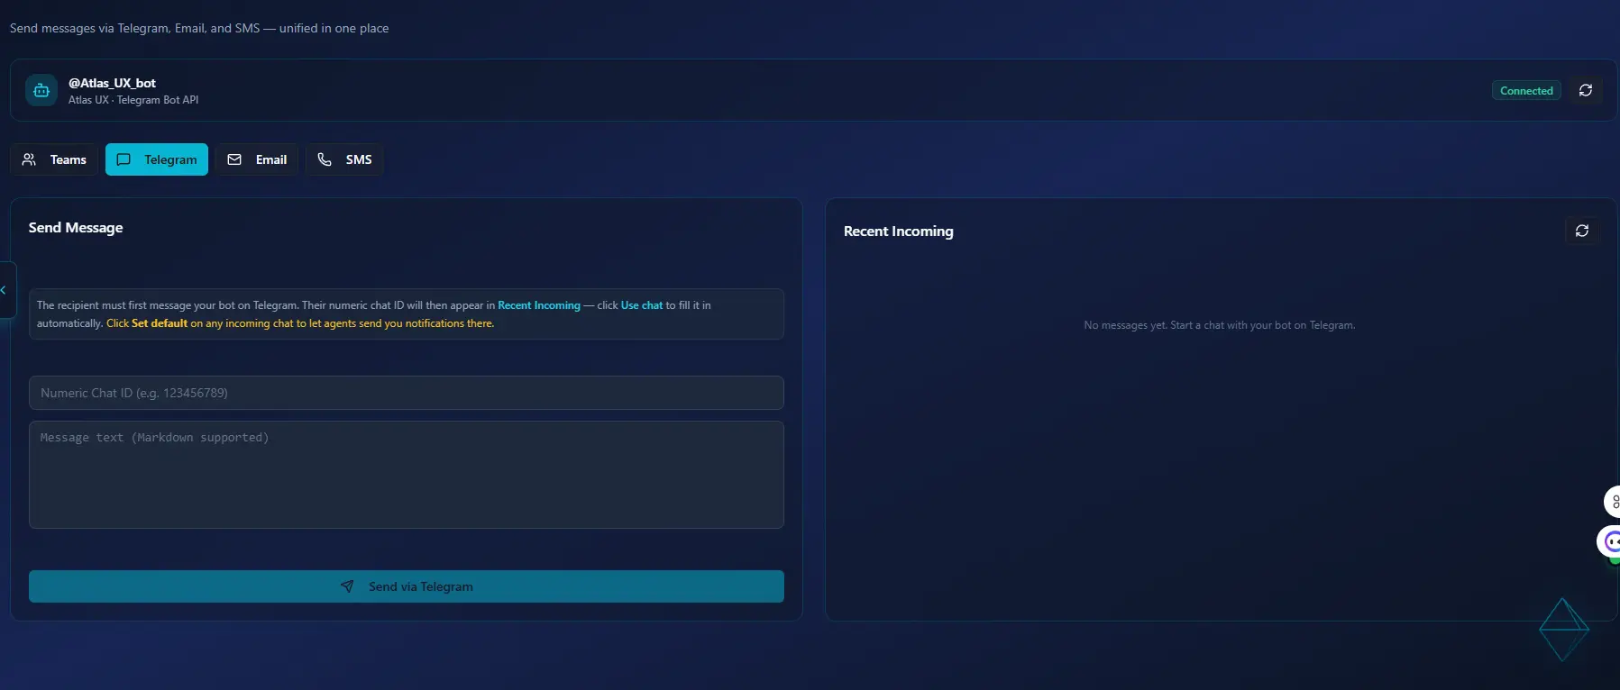This screenshot has height=690, width=1620.
Task: Click the 'Recent Incoming' highlighted text in instructions
Action: coord(539,305)
